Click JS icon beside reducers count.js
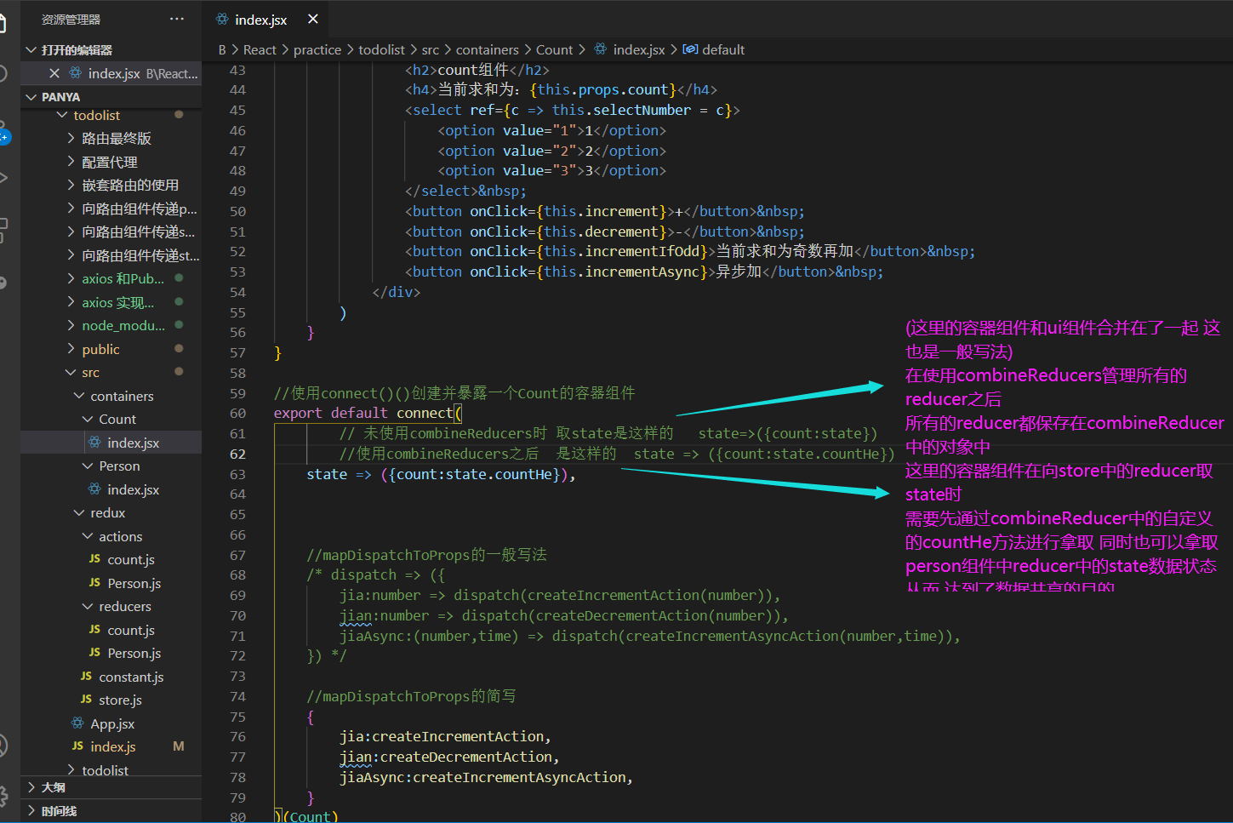This screenshot has width=1233, height=823. [94, 630]
